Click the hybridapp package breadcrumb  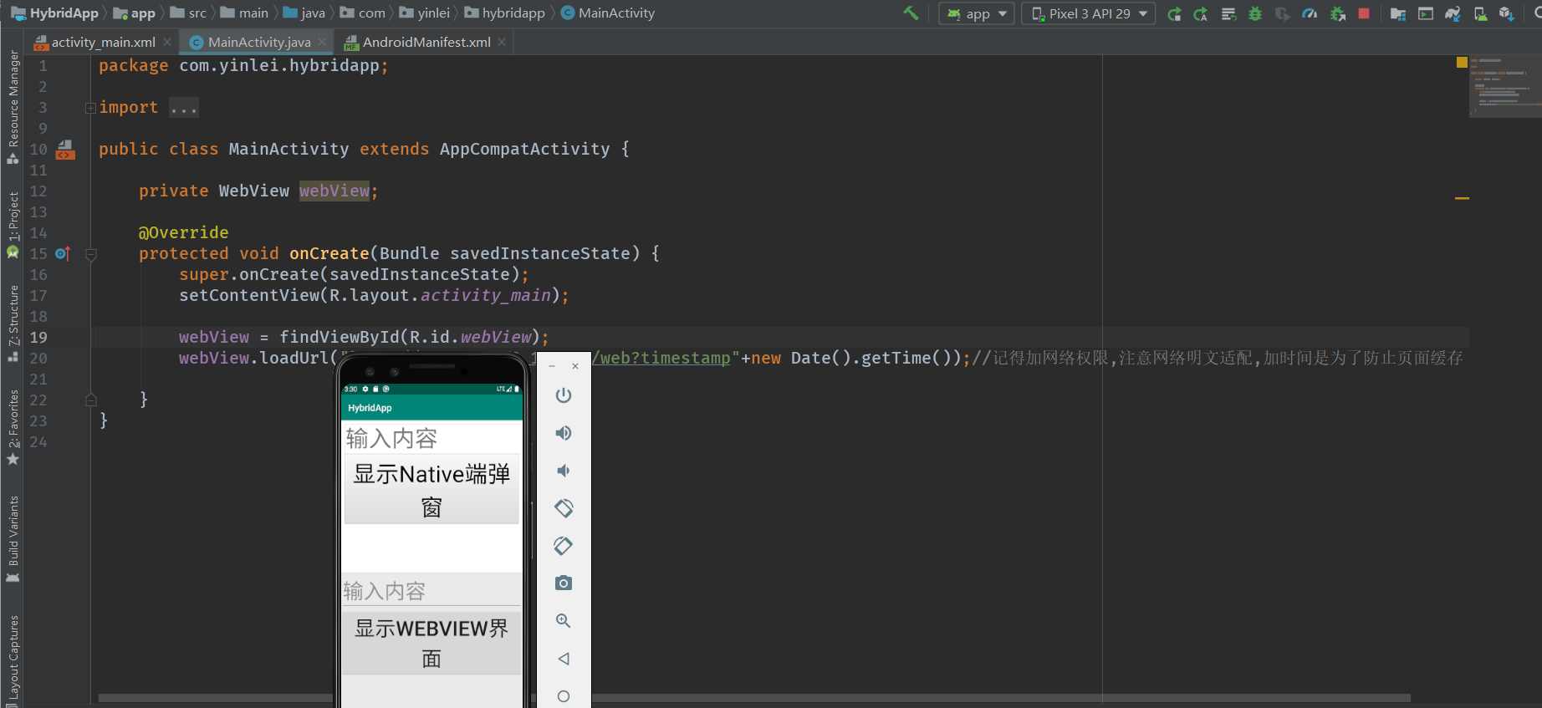click(505, 13)
